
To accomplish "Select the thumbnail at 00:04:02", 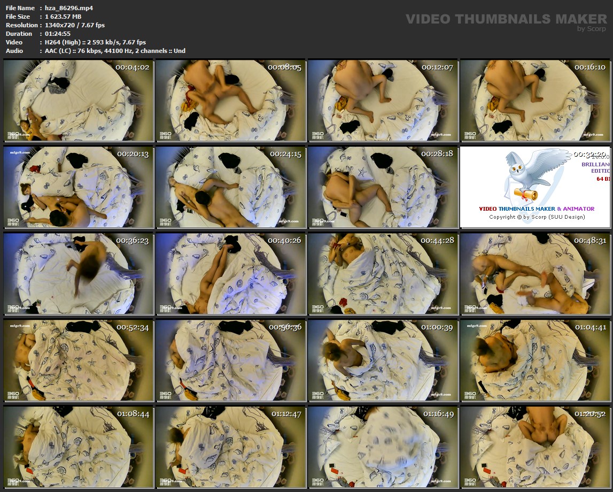I will tap(79, 100).
